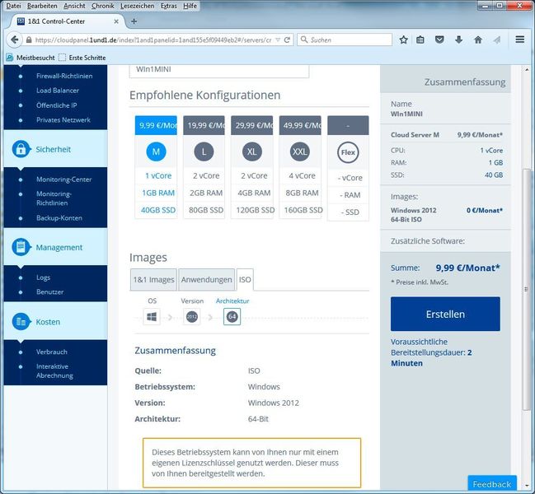The image size is (535, 494).
Task: Select the 9,99 €/Monat price header
Action: pos(156,125)
